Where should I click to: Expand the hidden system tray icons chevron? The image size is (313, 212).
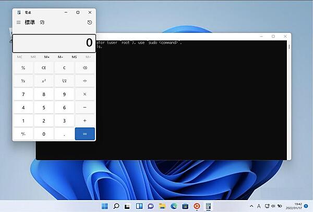click(251, 206)
